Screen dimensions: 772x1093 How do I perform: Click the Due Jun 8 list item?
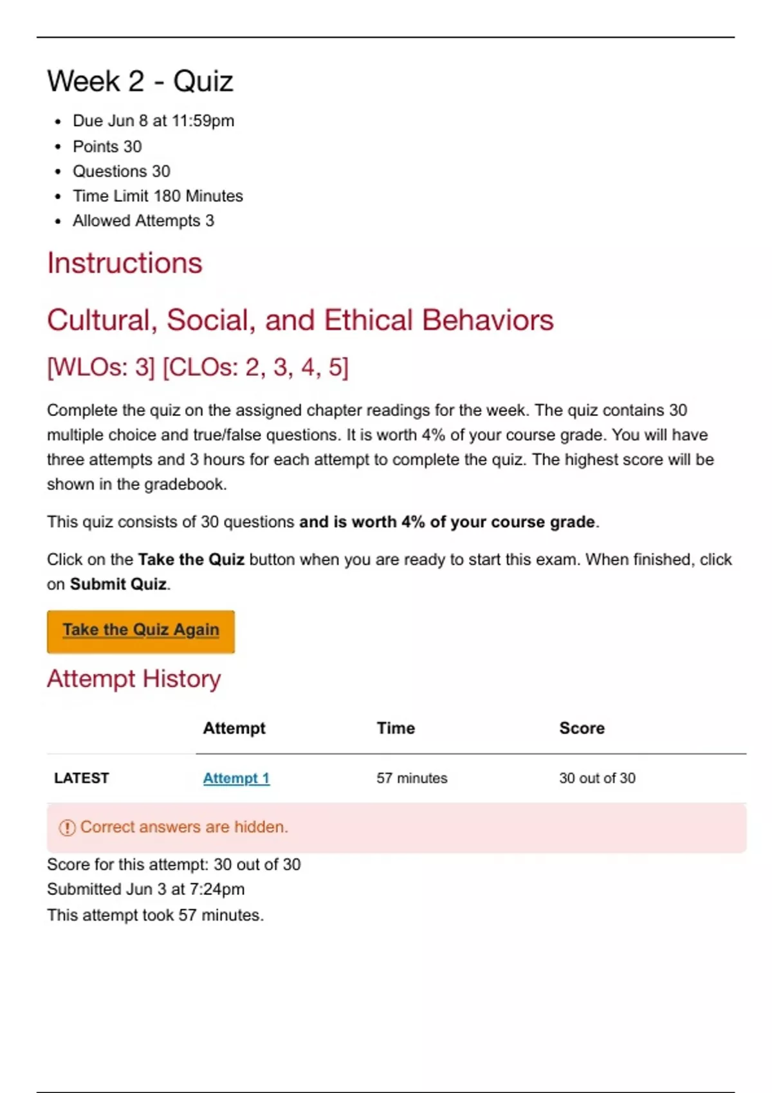tap(153, 121)
